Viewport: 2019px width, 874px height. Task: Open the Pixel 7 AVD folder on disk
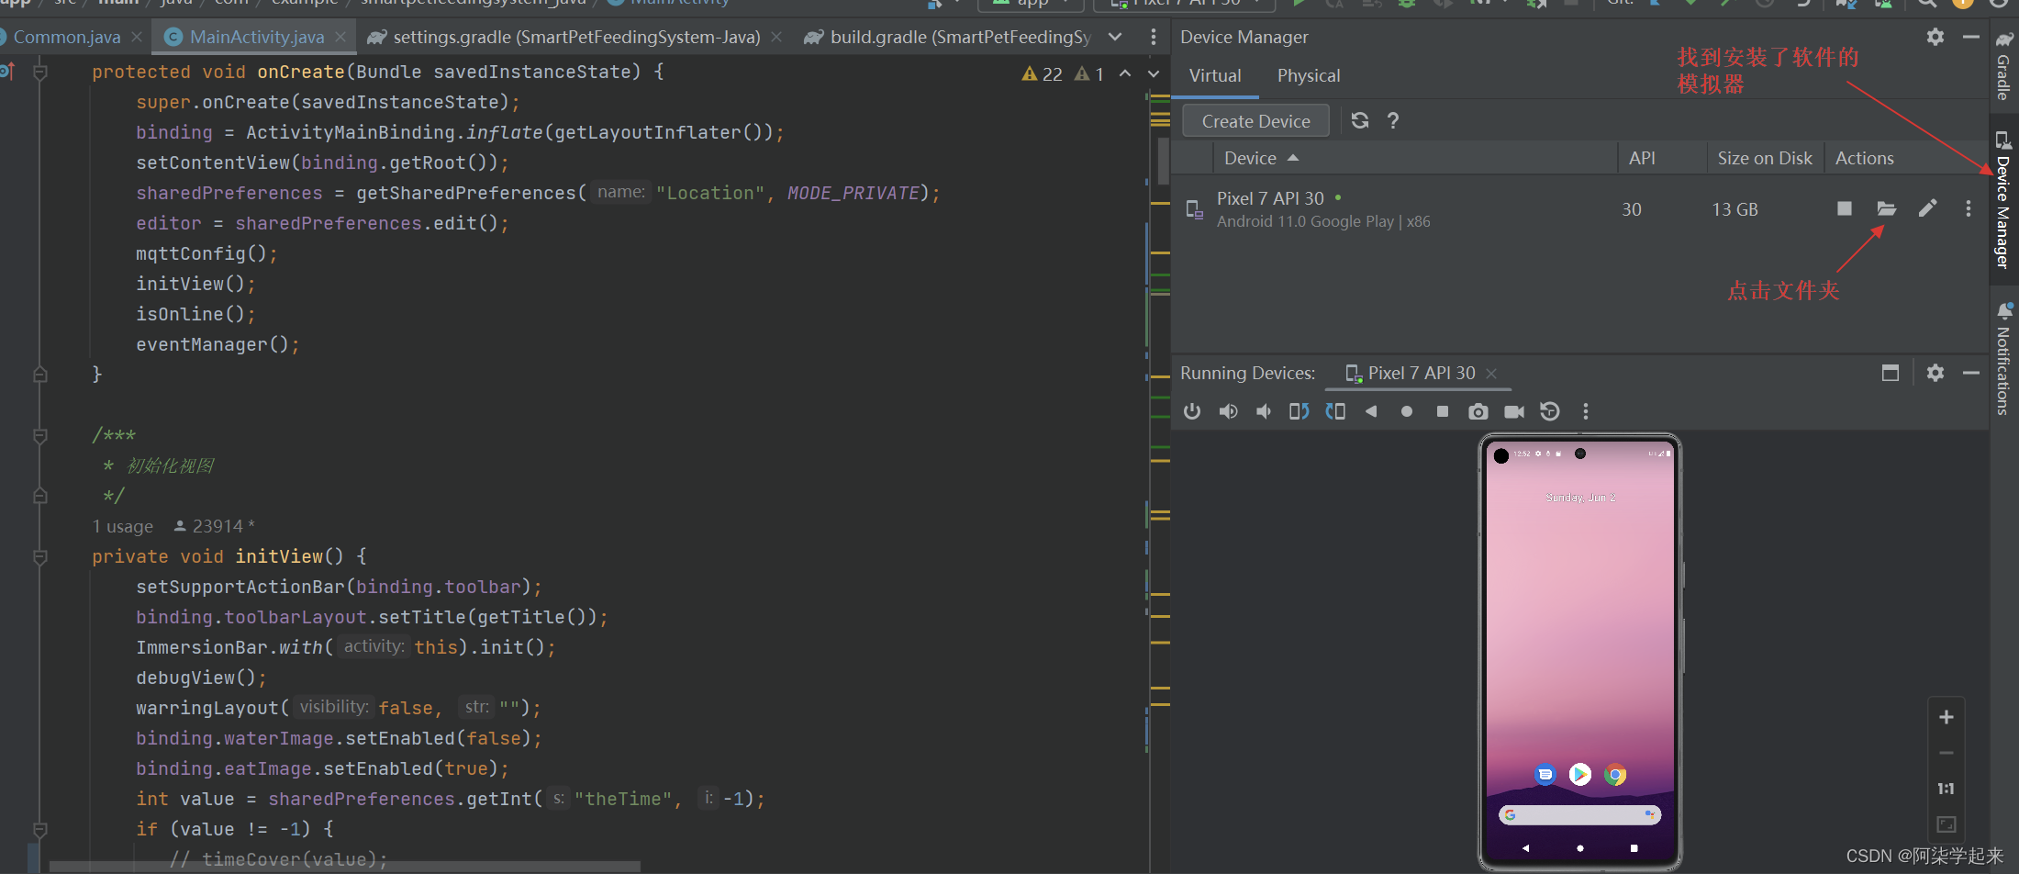point(1886,208)
